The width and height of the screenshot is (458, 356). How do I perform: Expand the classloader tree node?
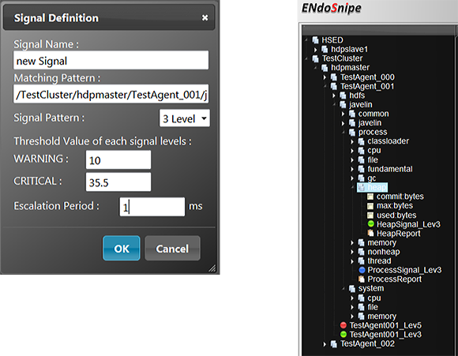pyautogui.click(x=352, y=141)
